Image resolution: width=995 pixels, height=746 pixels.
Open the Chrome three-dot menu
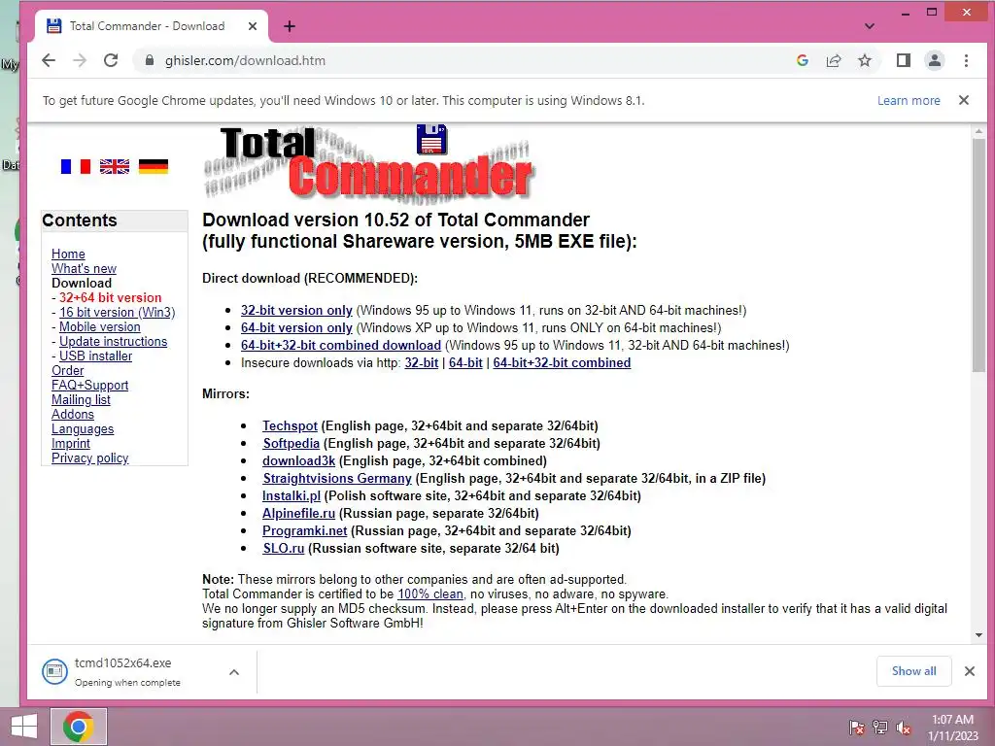click(x=966, y=60)
